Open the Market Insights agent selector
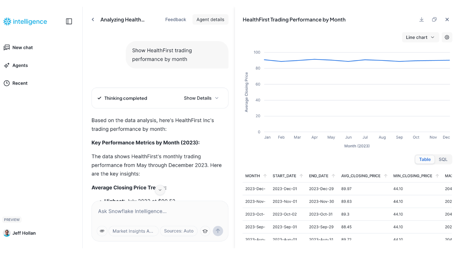Image resolution: width=471 pixels, height=254 pixels. tap(133, 231)
